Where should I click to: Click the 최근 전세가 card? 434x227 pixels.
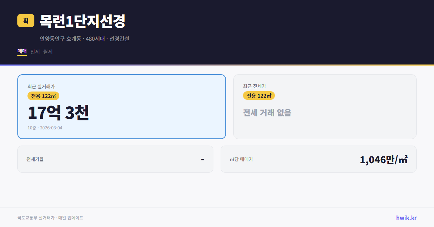325,106
